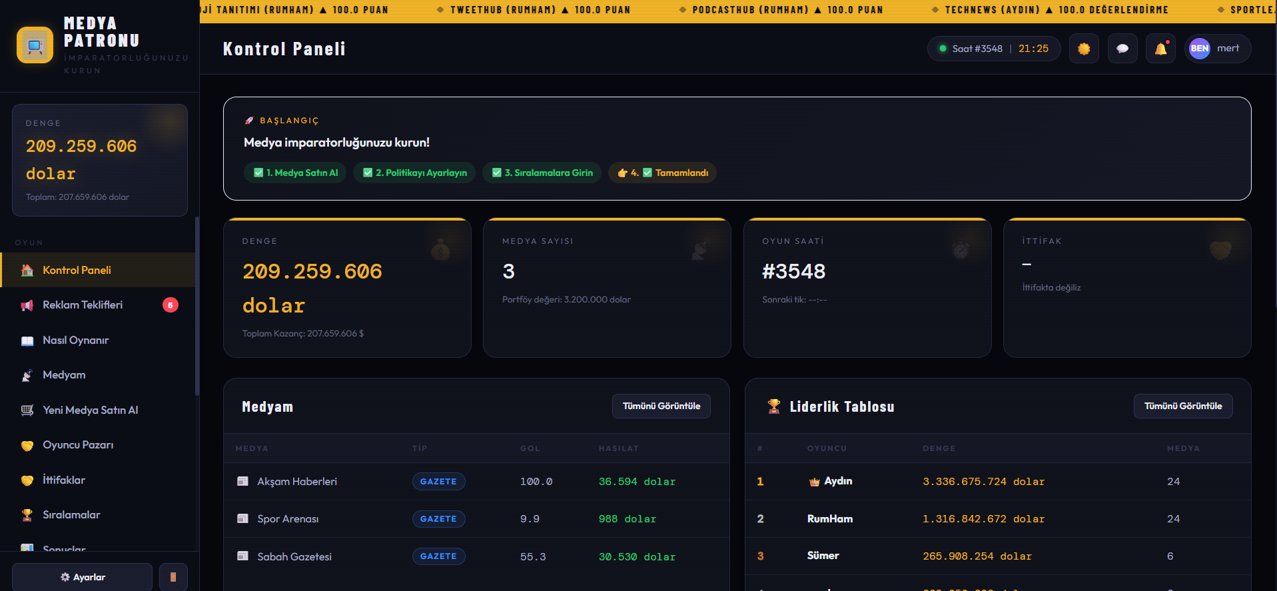Click the 265.908.254 dolar balance
Screen dimensions: 1277x591
pyautogui.click(x=977, y=556)
